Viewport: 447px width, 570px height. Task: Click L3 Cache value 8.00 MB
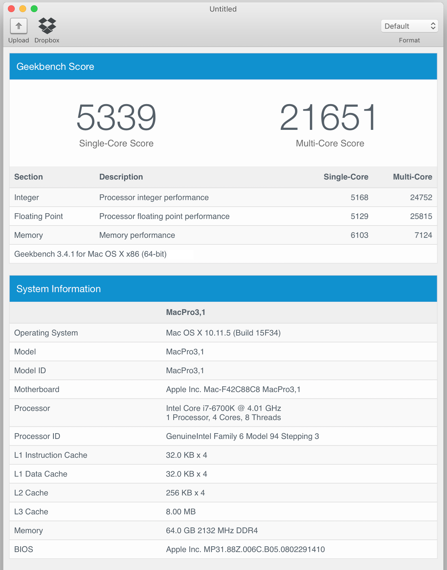pyautogui.click(x=181, y=512)
